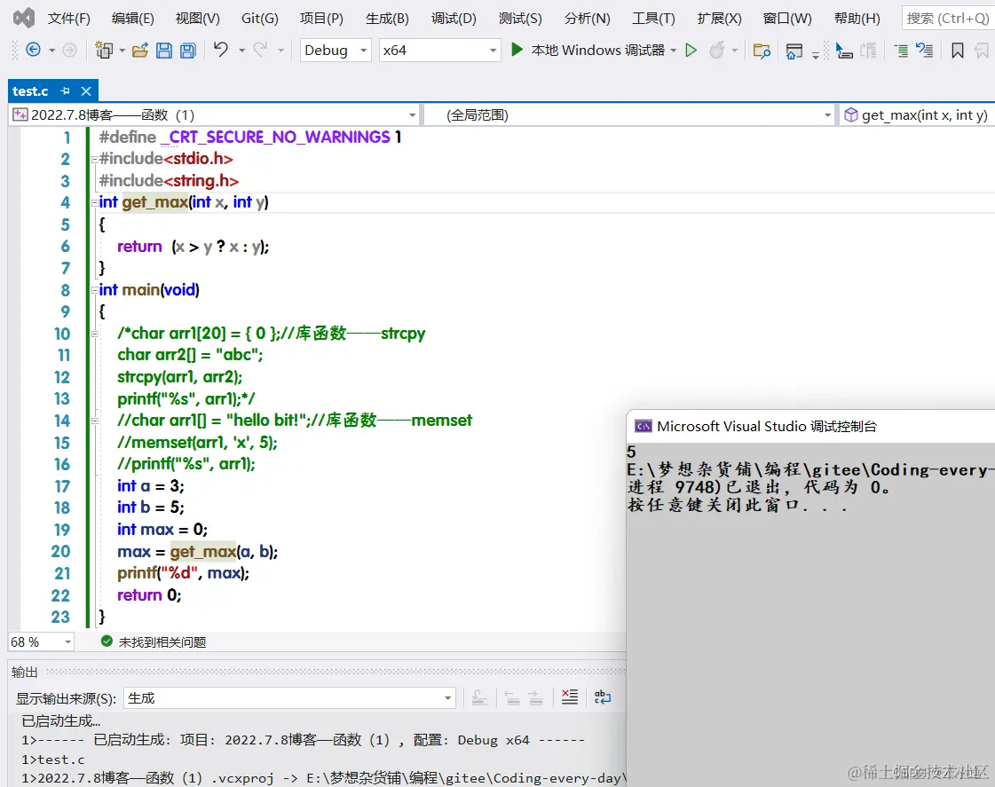The height and width of the screenshot is (787, 995).
Task: Open the get_max member dropdown
Action: point(916,114)
